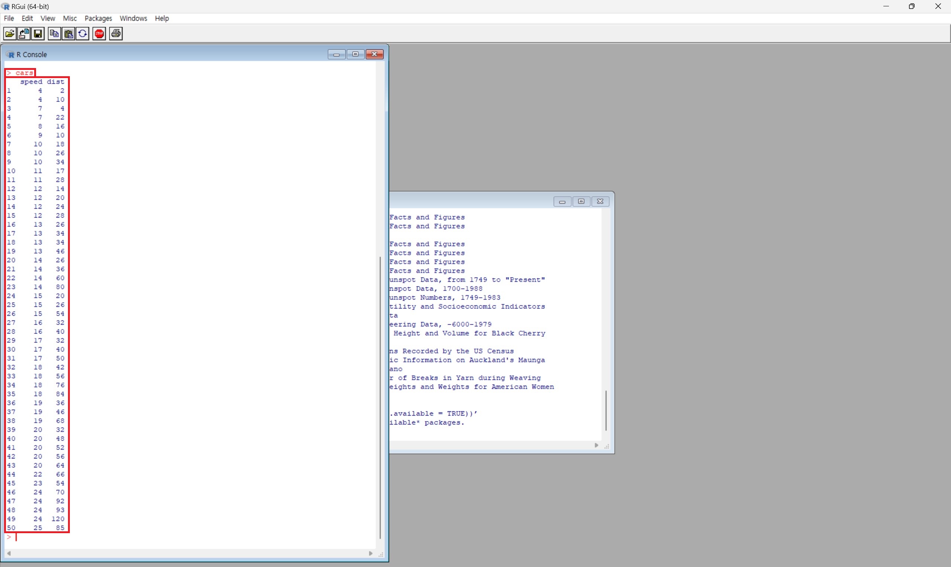Click the Copy and paste arrows icon
Viewport: 951px width, 567px height.
coord(83,34)
